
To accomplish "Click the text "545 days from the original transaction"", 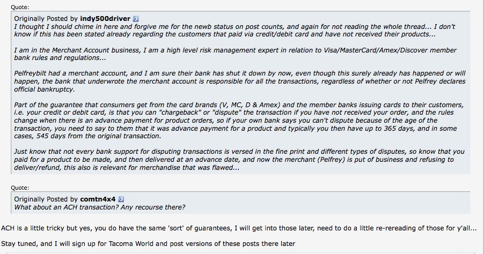I will (x=99, y=136).
